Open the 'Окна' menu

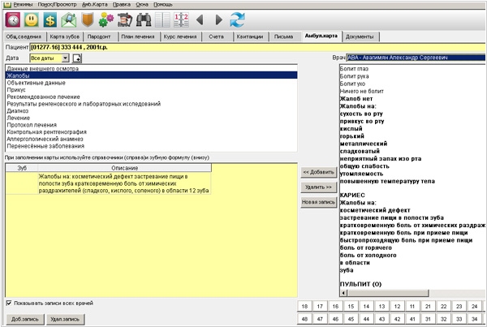(x=142, y=4)
